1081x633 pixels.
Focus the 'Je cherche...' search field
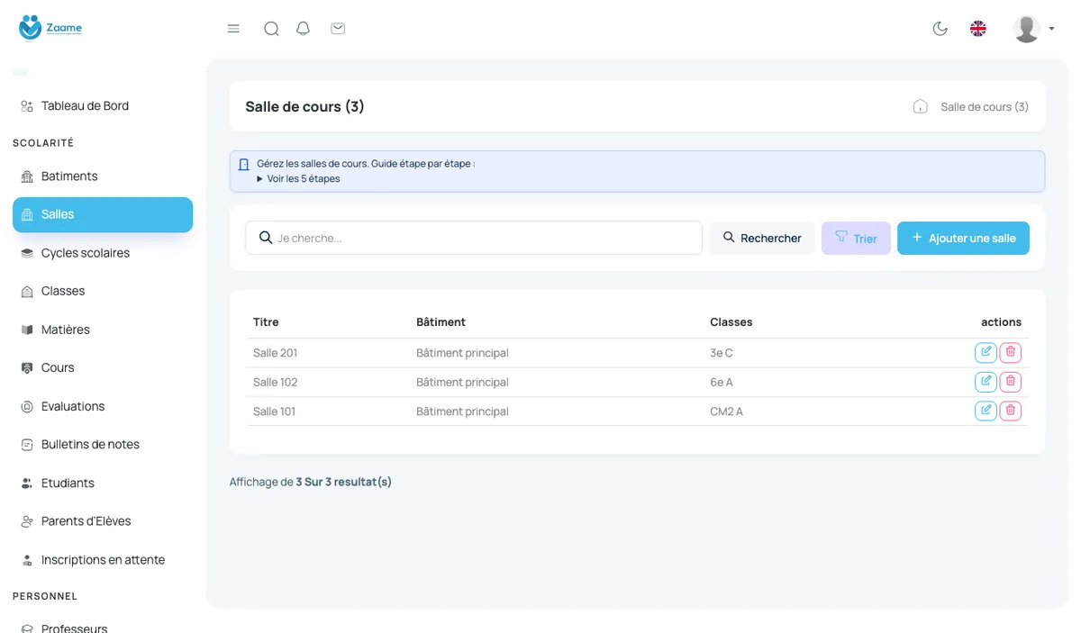tap(474, 238)
